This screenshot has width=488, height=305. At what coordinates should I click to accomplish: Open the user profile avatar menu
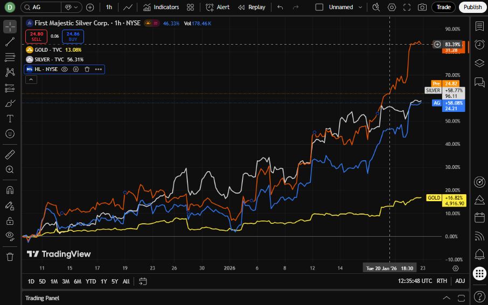(10, 7)
